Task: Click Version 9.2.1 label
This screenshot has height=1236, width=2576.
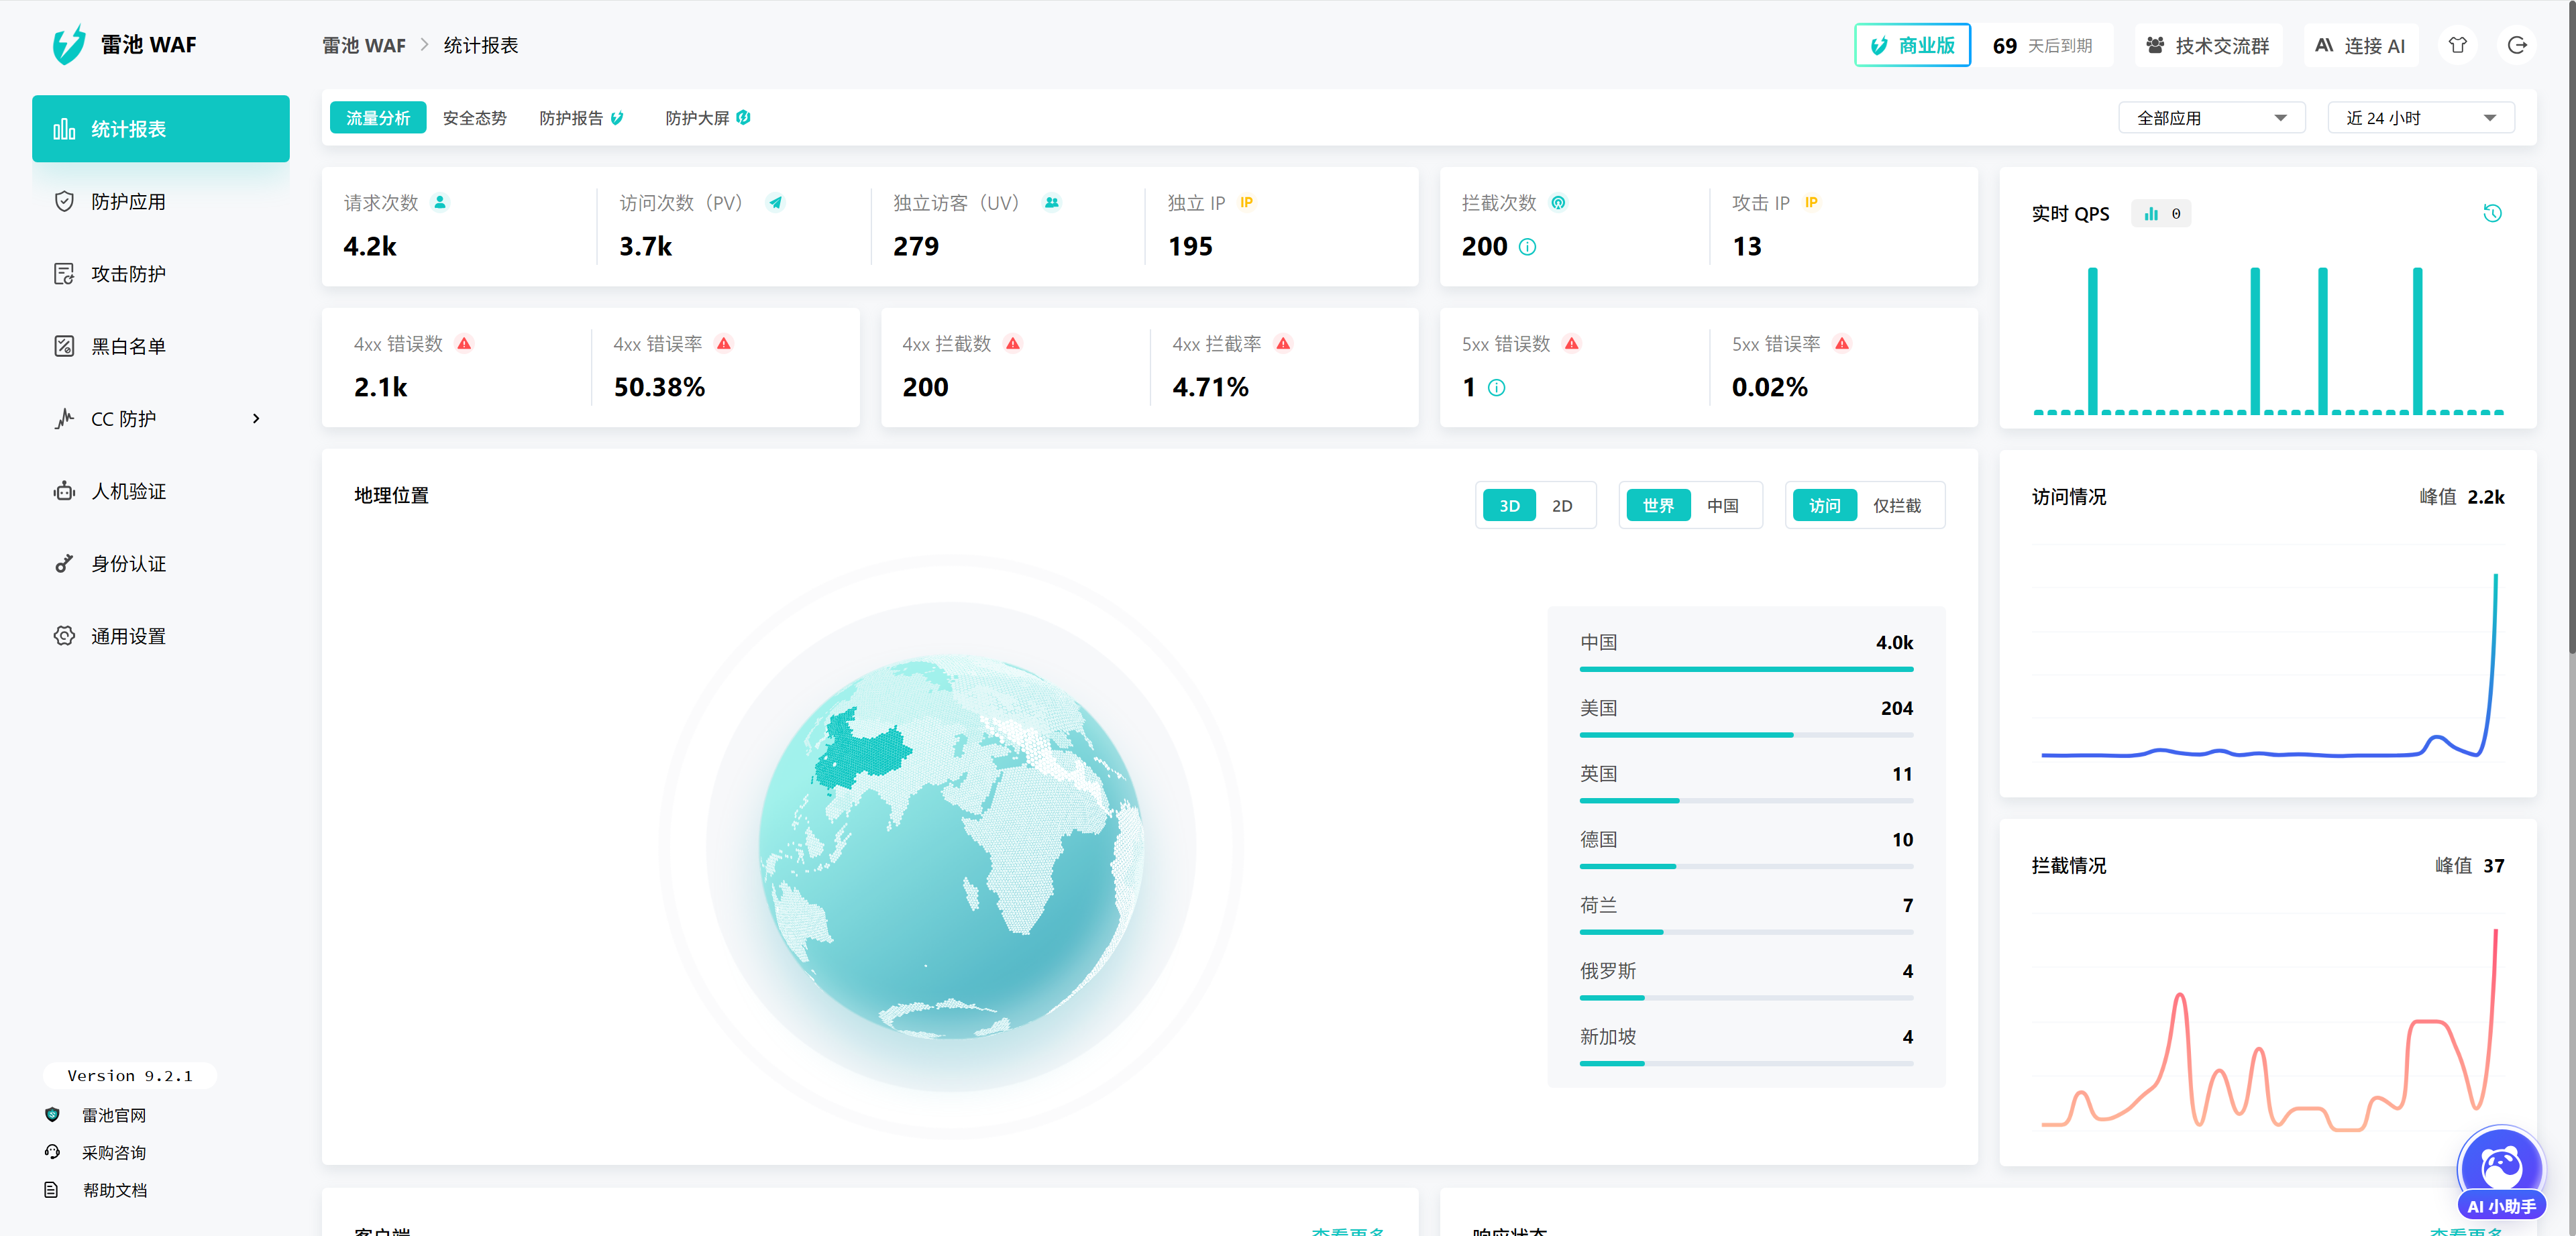Action: pos(130,1076)
